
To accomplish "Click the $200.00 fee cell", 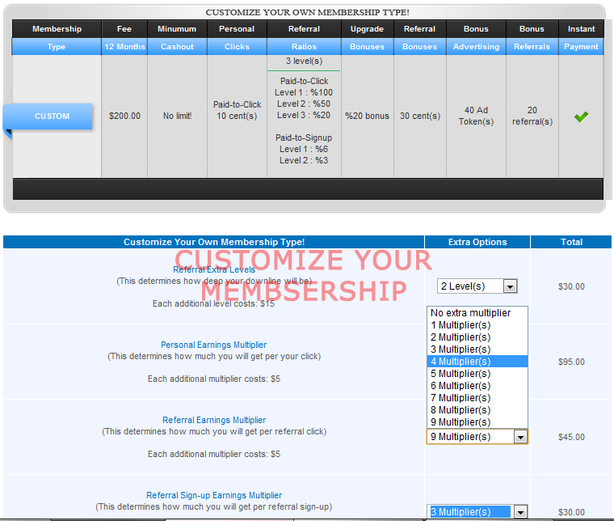I will pos(124,116).
